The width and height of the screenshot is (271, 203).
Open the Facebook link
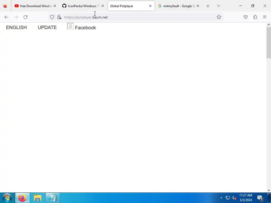coord(85,28)
